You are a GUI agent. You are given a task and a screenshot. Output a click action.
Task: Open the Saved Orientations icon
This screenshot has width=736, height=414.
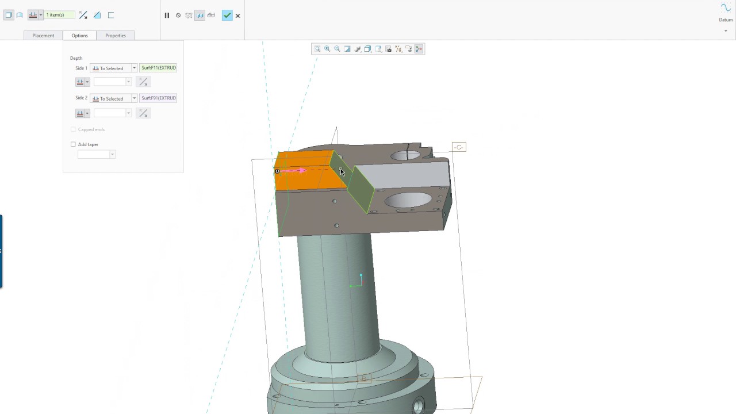coord(378,49)
